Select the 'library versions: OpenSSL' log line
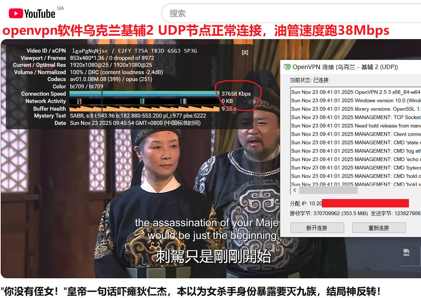 click(x=356, y=109)
